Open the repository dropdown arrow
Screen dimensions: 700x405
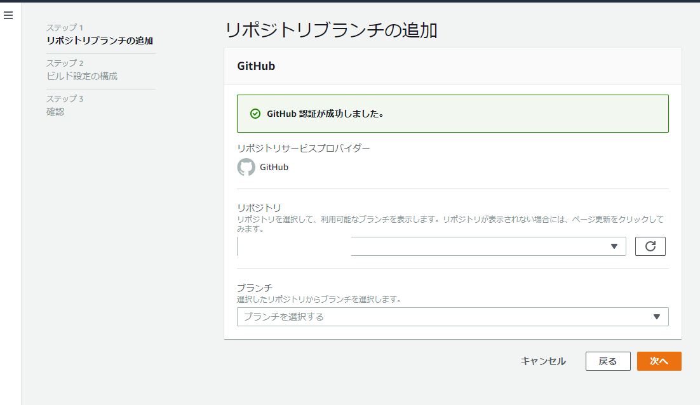[614, 246]
